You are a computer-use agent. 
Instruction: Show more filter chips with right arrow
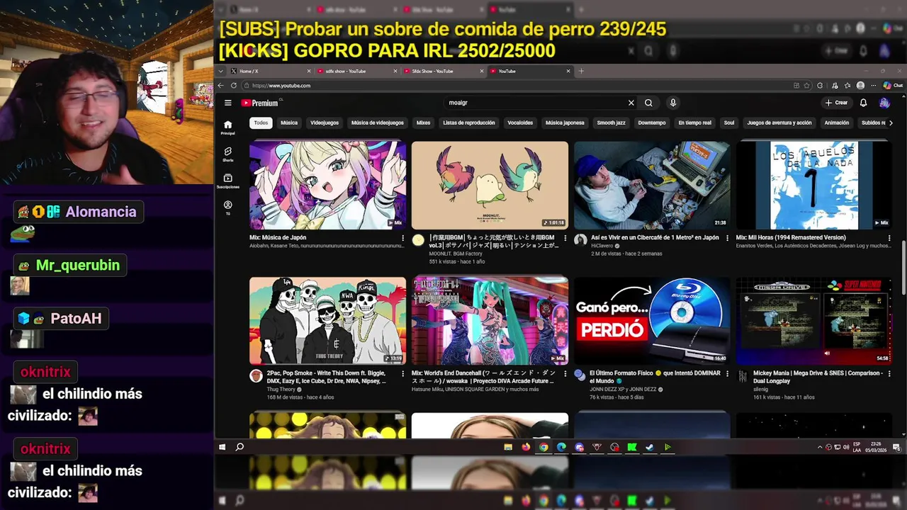[x=890, y=123]
